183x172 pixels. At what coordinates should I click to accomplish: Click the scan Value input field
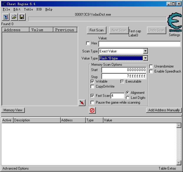(x=139, y=44)
